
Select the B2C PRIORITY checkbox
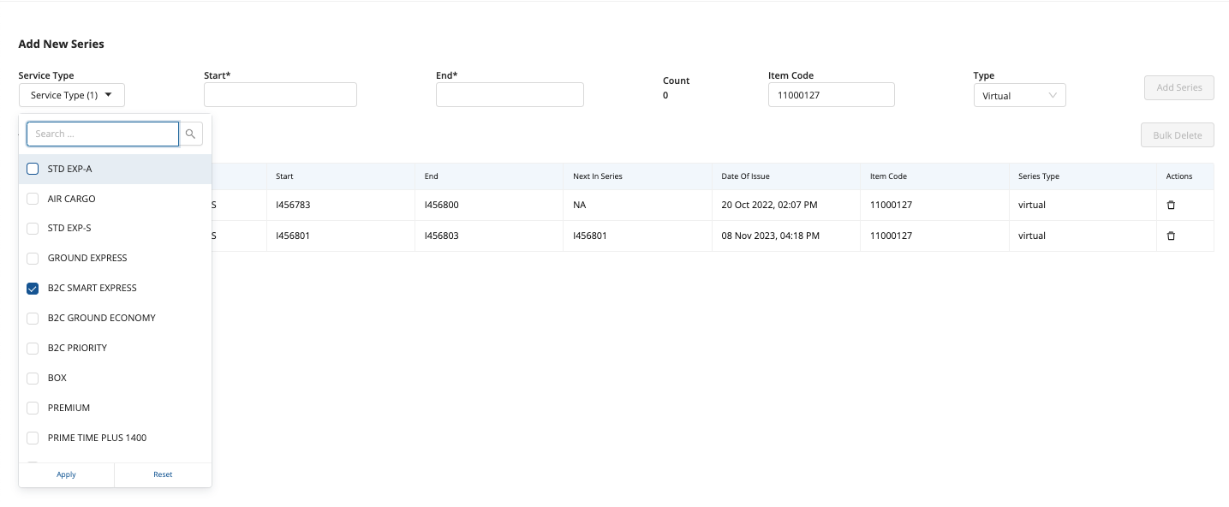click(33, 349)
